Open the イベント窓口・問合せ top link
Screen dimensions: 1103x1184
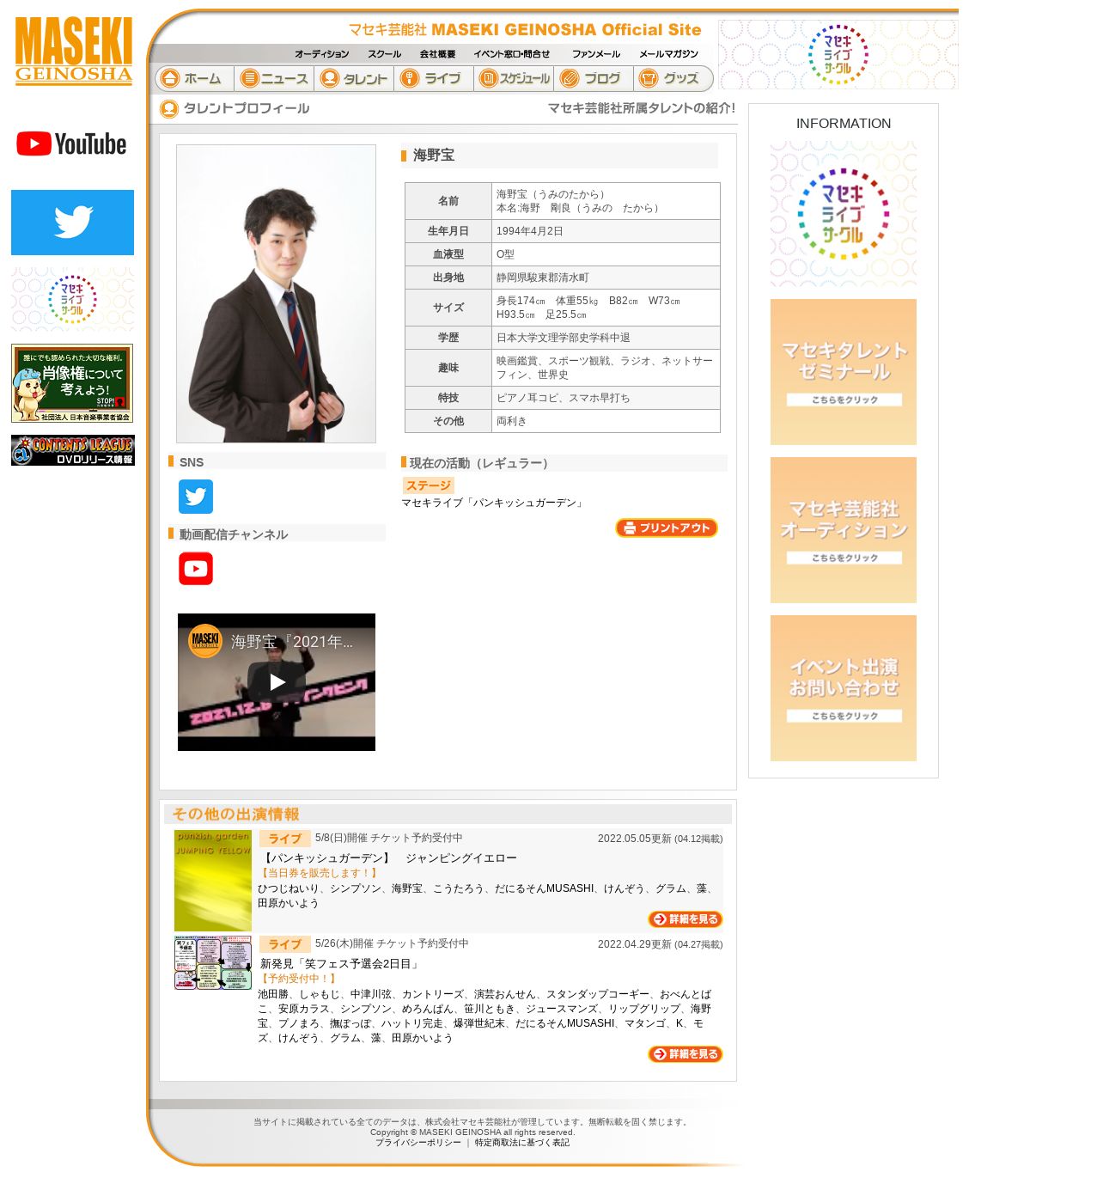click(x=512, y=54)
